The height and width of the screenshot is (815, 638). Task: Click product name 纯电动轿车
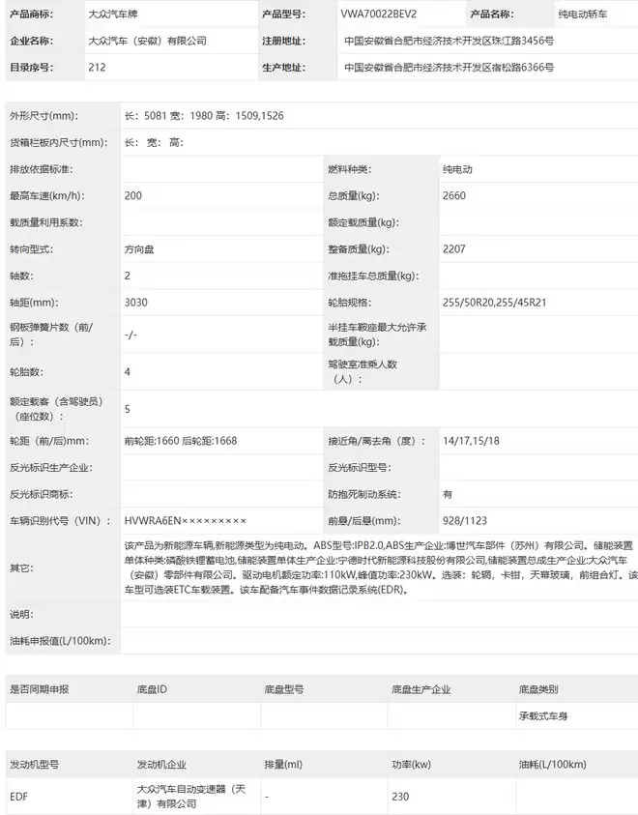pyautogui.click(x=582, y=15)
